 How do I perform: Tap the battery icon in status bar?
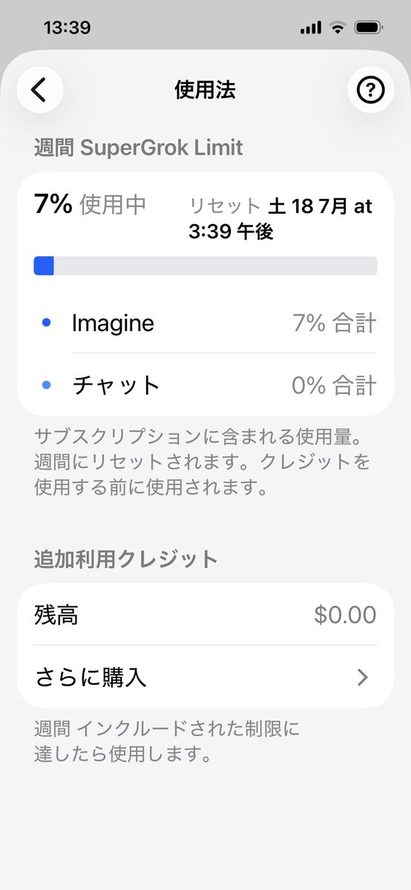(x=369, y=27)
